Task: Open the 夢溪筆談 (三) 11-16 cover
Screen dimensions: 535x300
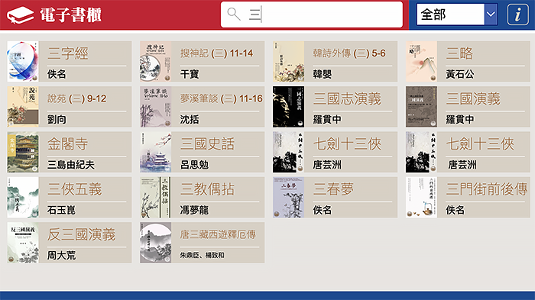Action: point(156,107)
